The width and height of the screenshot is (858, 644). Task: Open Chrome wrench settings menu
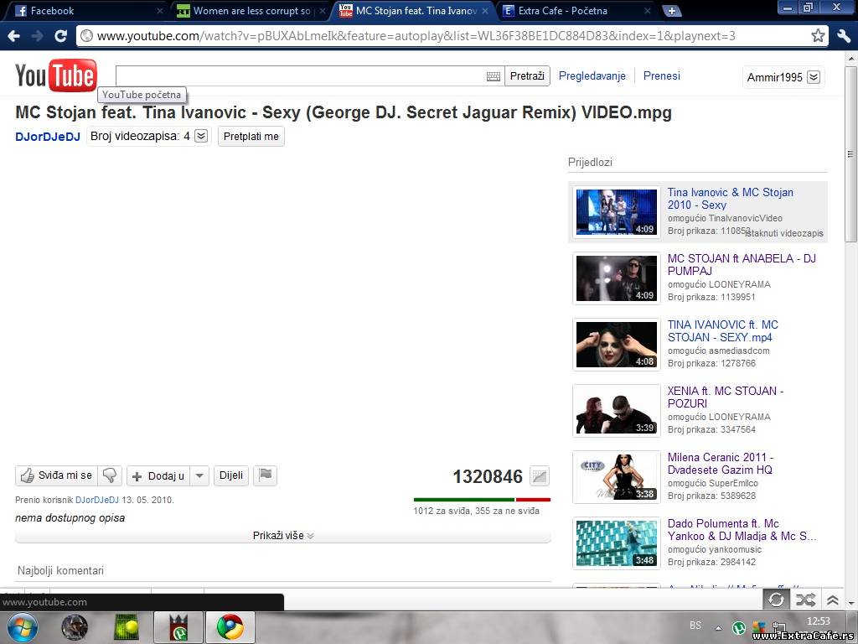(x=844, y=36)
